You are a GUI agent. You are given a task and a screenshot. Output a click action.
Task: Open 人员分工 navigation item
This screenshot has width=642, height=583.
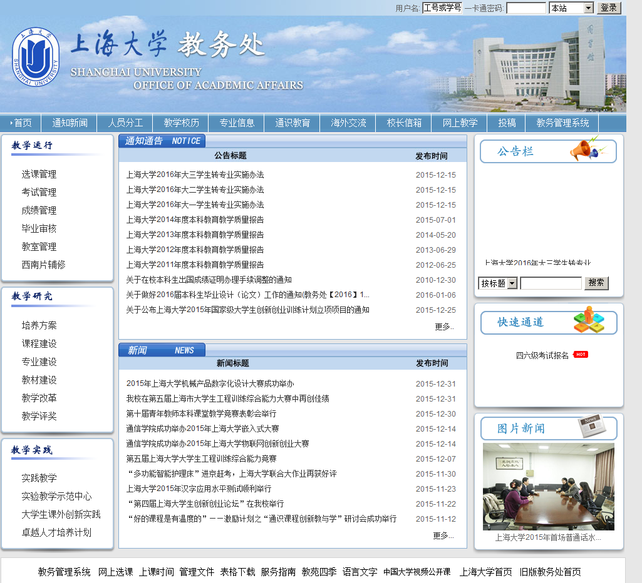(x=125, y=123)
